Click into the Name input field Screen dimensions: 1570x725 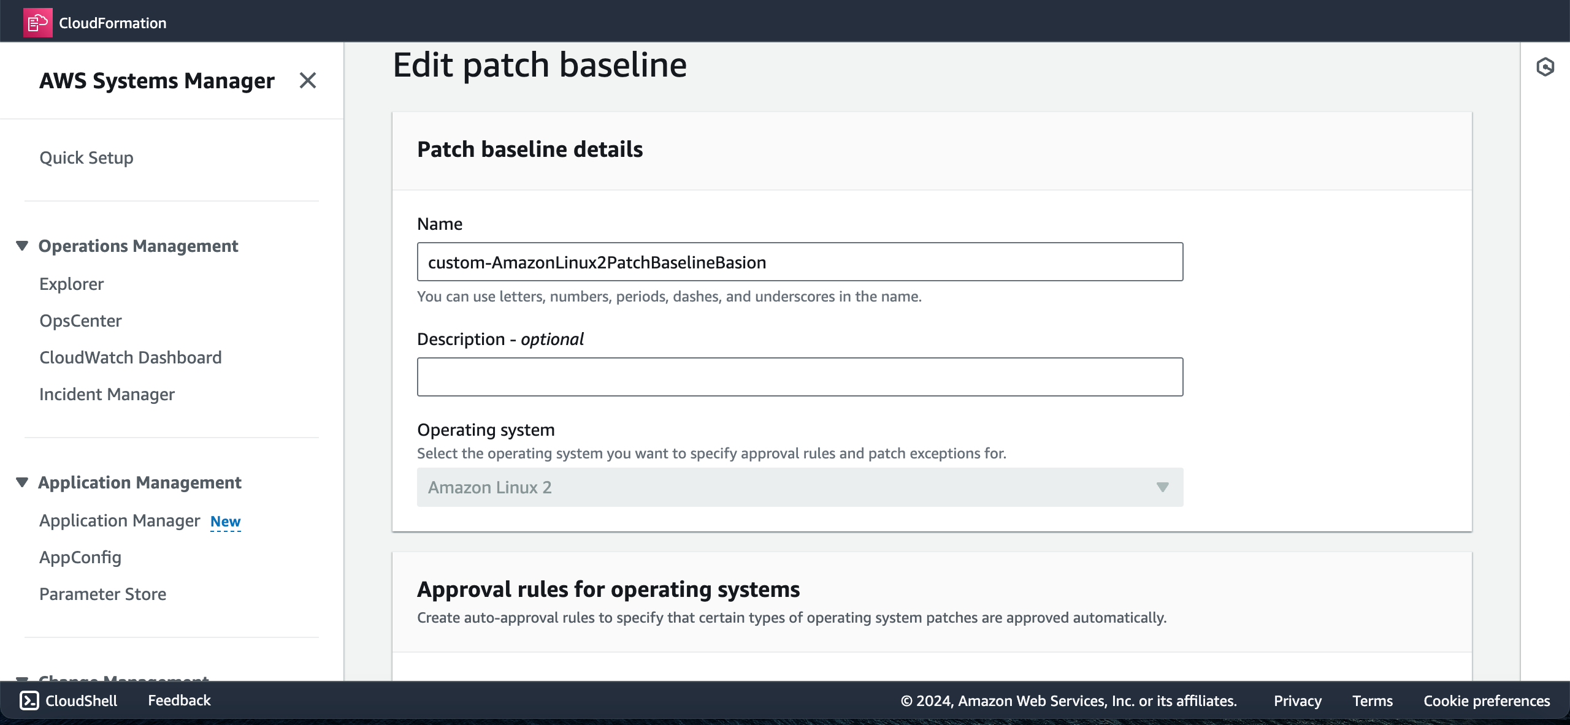click(800, 262)
